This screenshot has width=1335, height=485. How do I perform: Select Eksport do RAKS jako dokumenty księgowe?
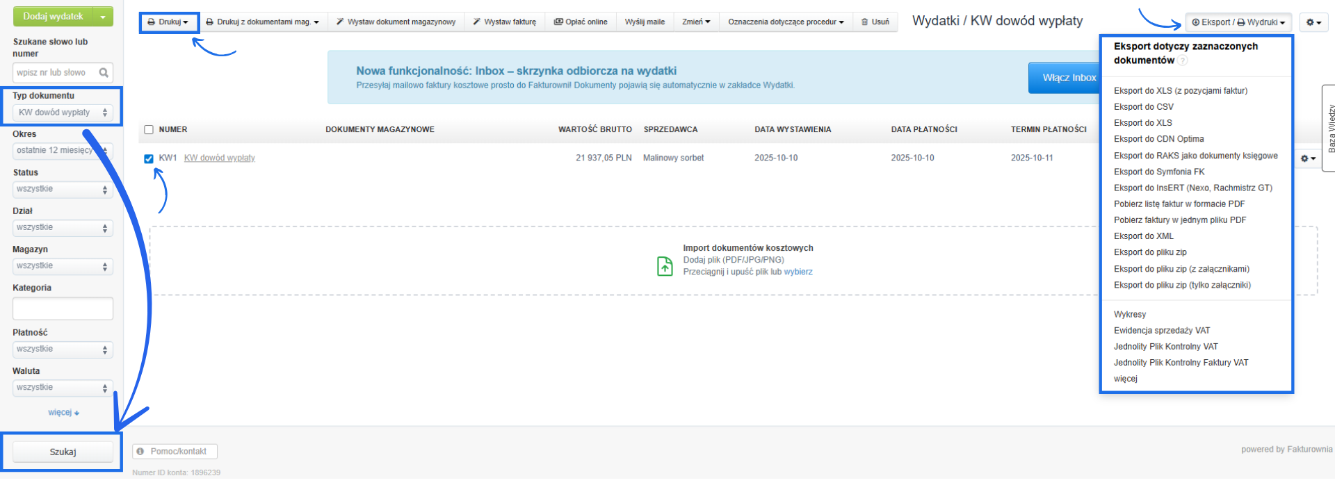tap(1196, 156)
